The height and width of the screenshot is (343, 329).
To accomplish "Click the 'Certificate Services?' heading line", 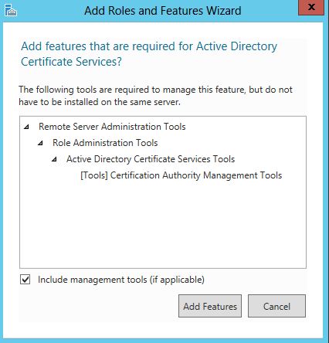I will (71, 62).
